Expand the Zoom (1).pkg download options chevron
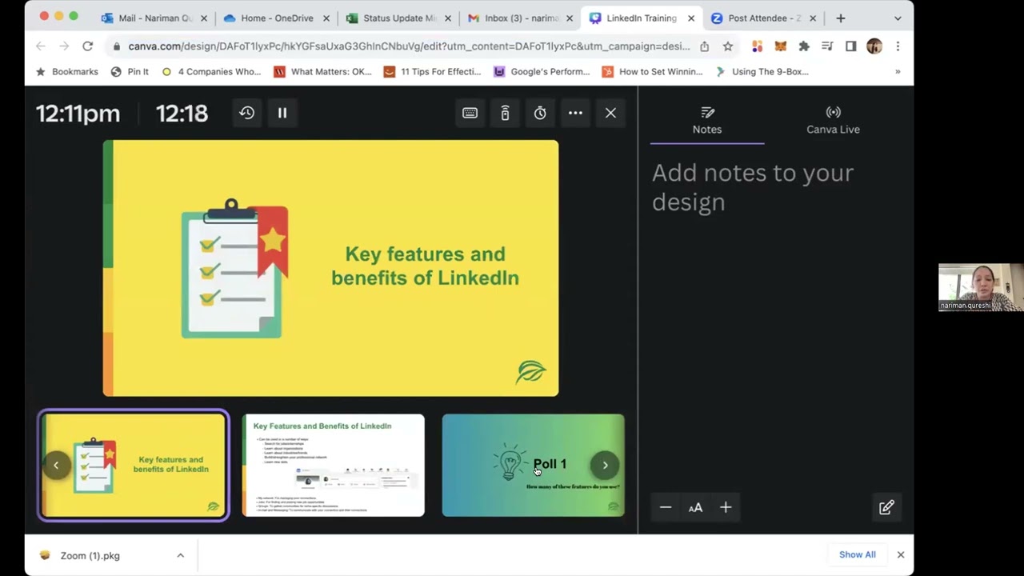 (x=180, y=555)
